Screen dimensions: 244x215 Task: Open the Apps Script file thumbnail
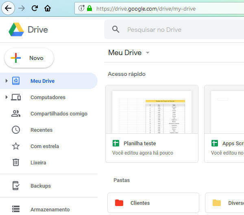[224, 109]
